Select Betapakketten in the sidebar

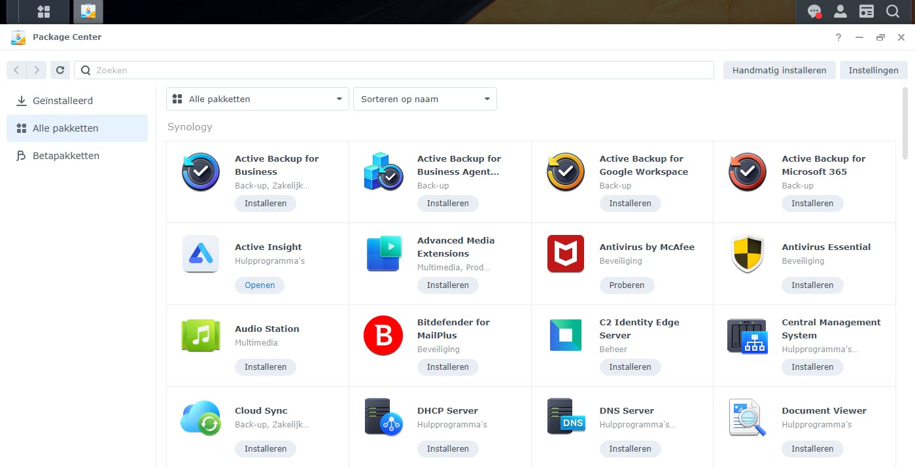coord(77,156)
